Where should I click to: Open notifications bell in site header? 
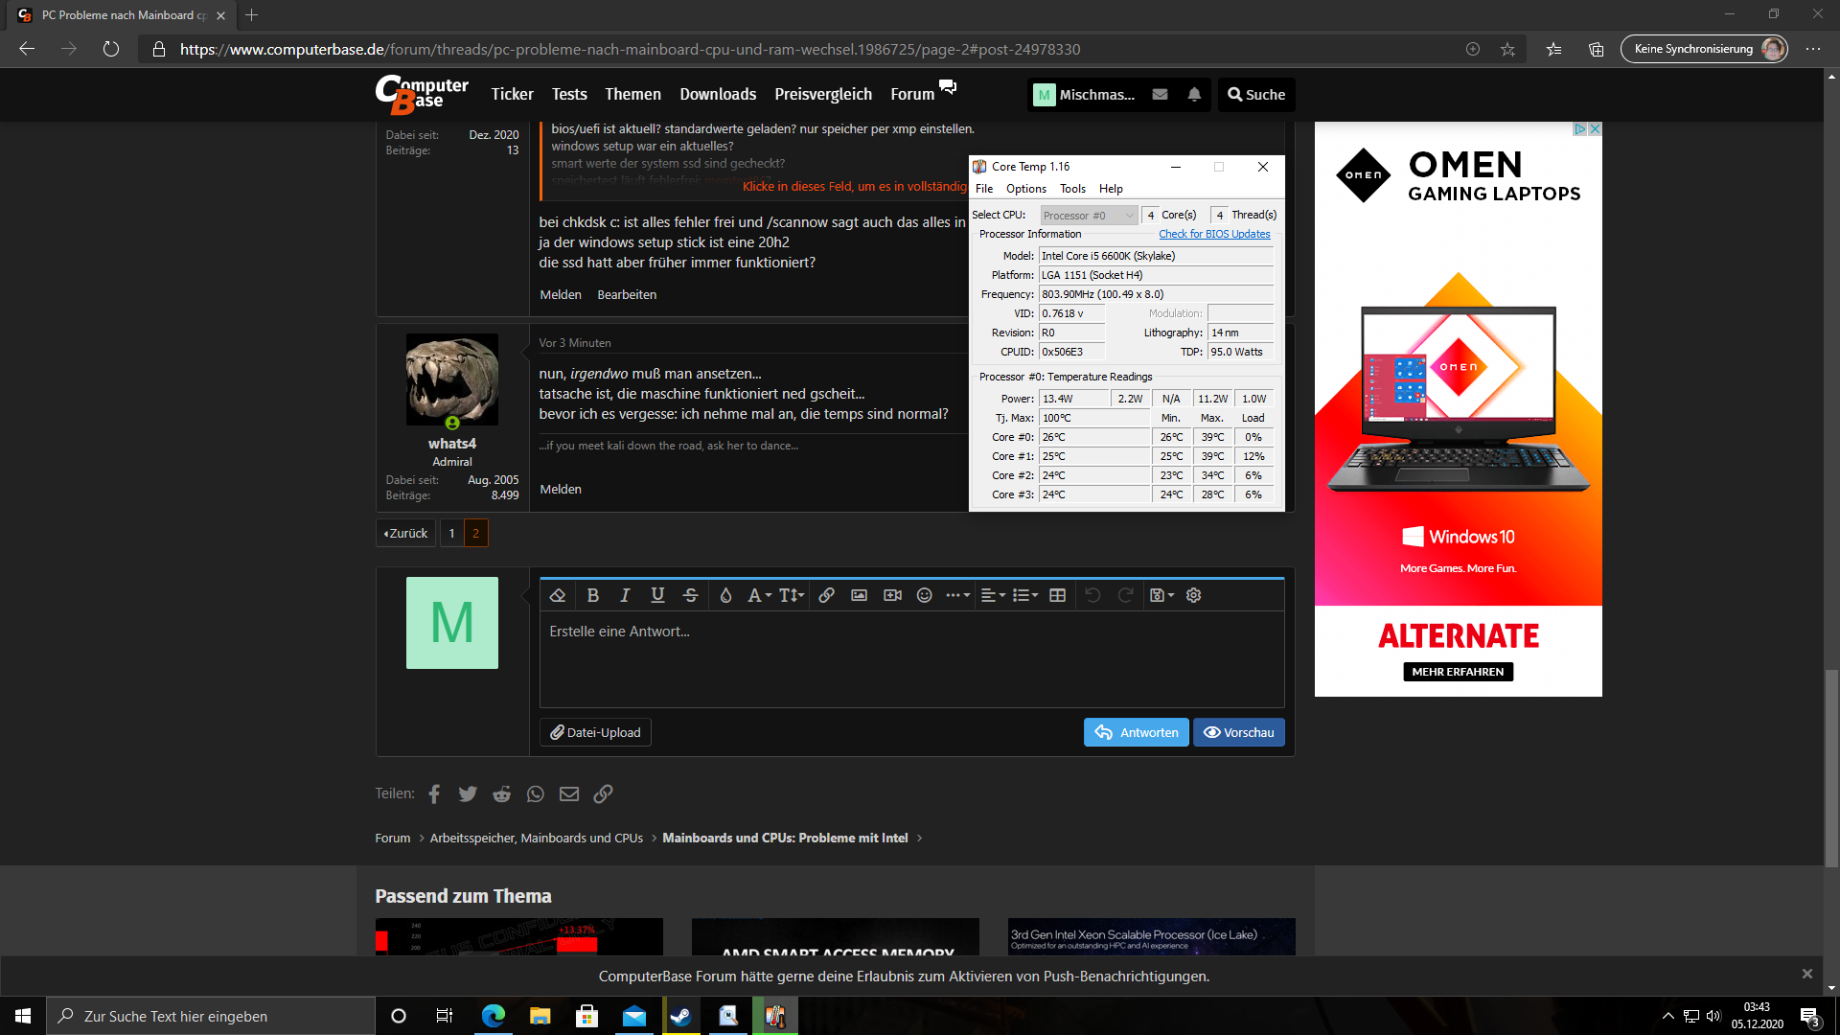tap(1194, 94)
